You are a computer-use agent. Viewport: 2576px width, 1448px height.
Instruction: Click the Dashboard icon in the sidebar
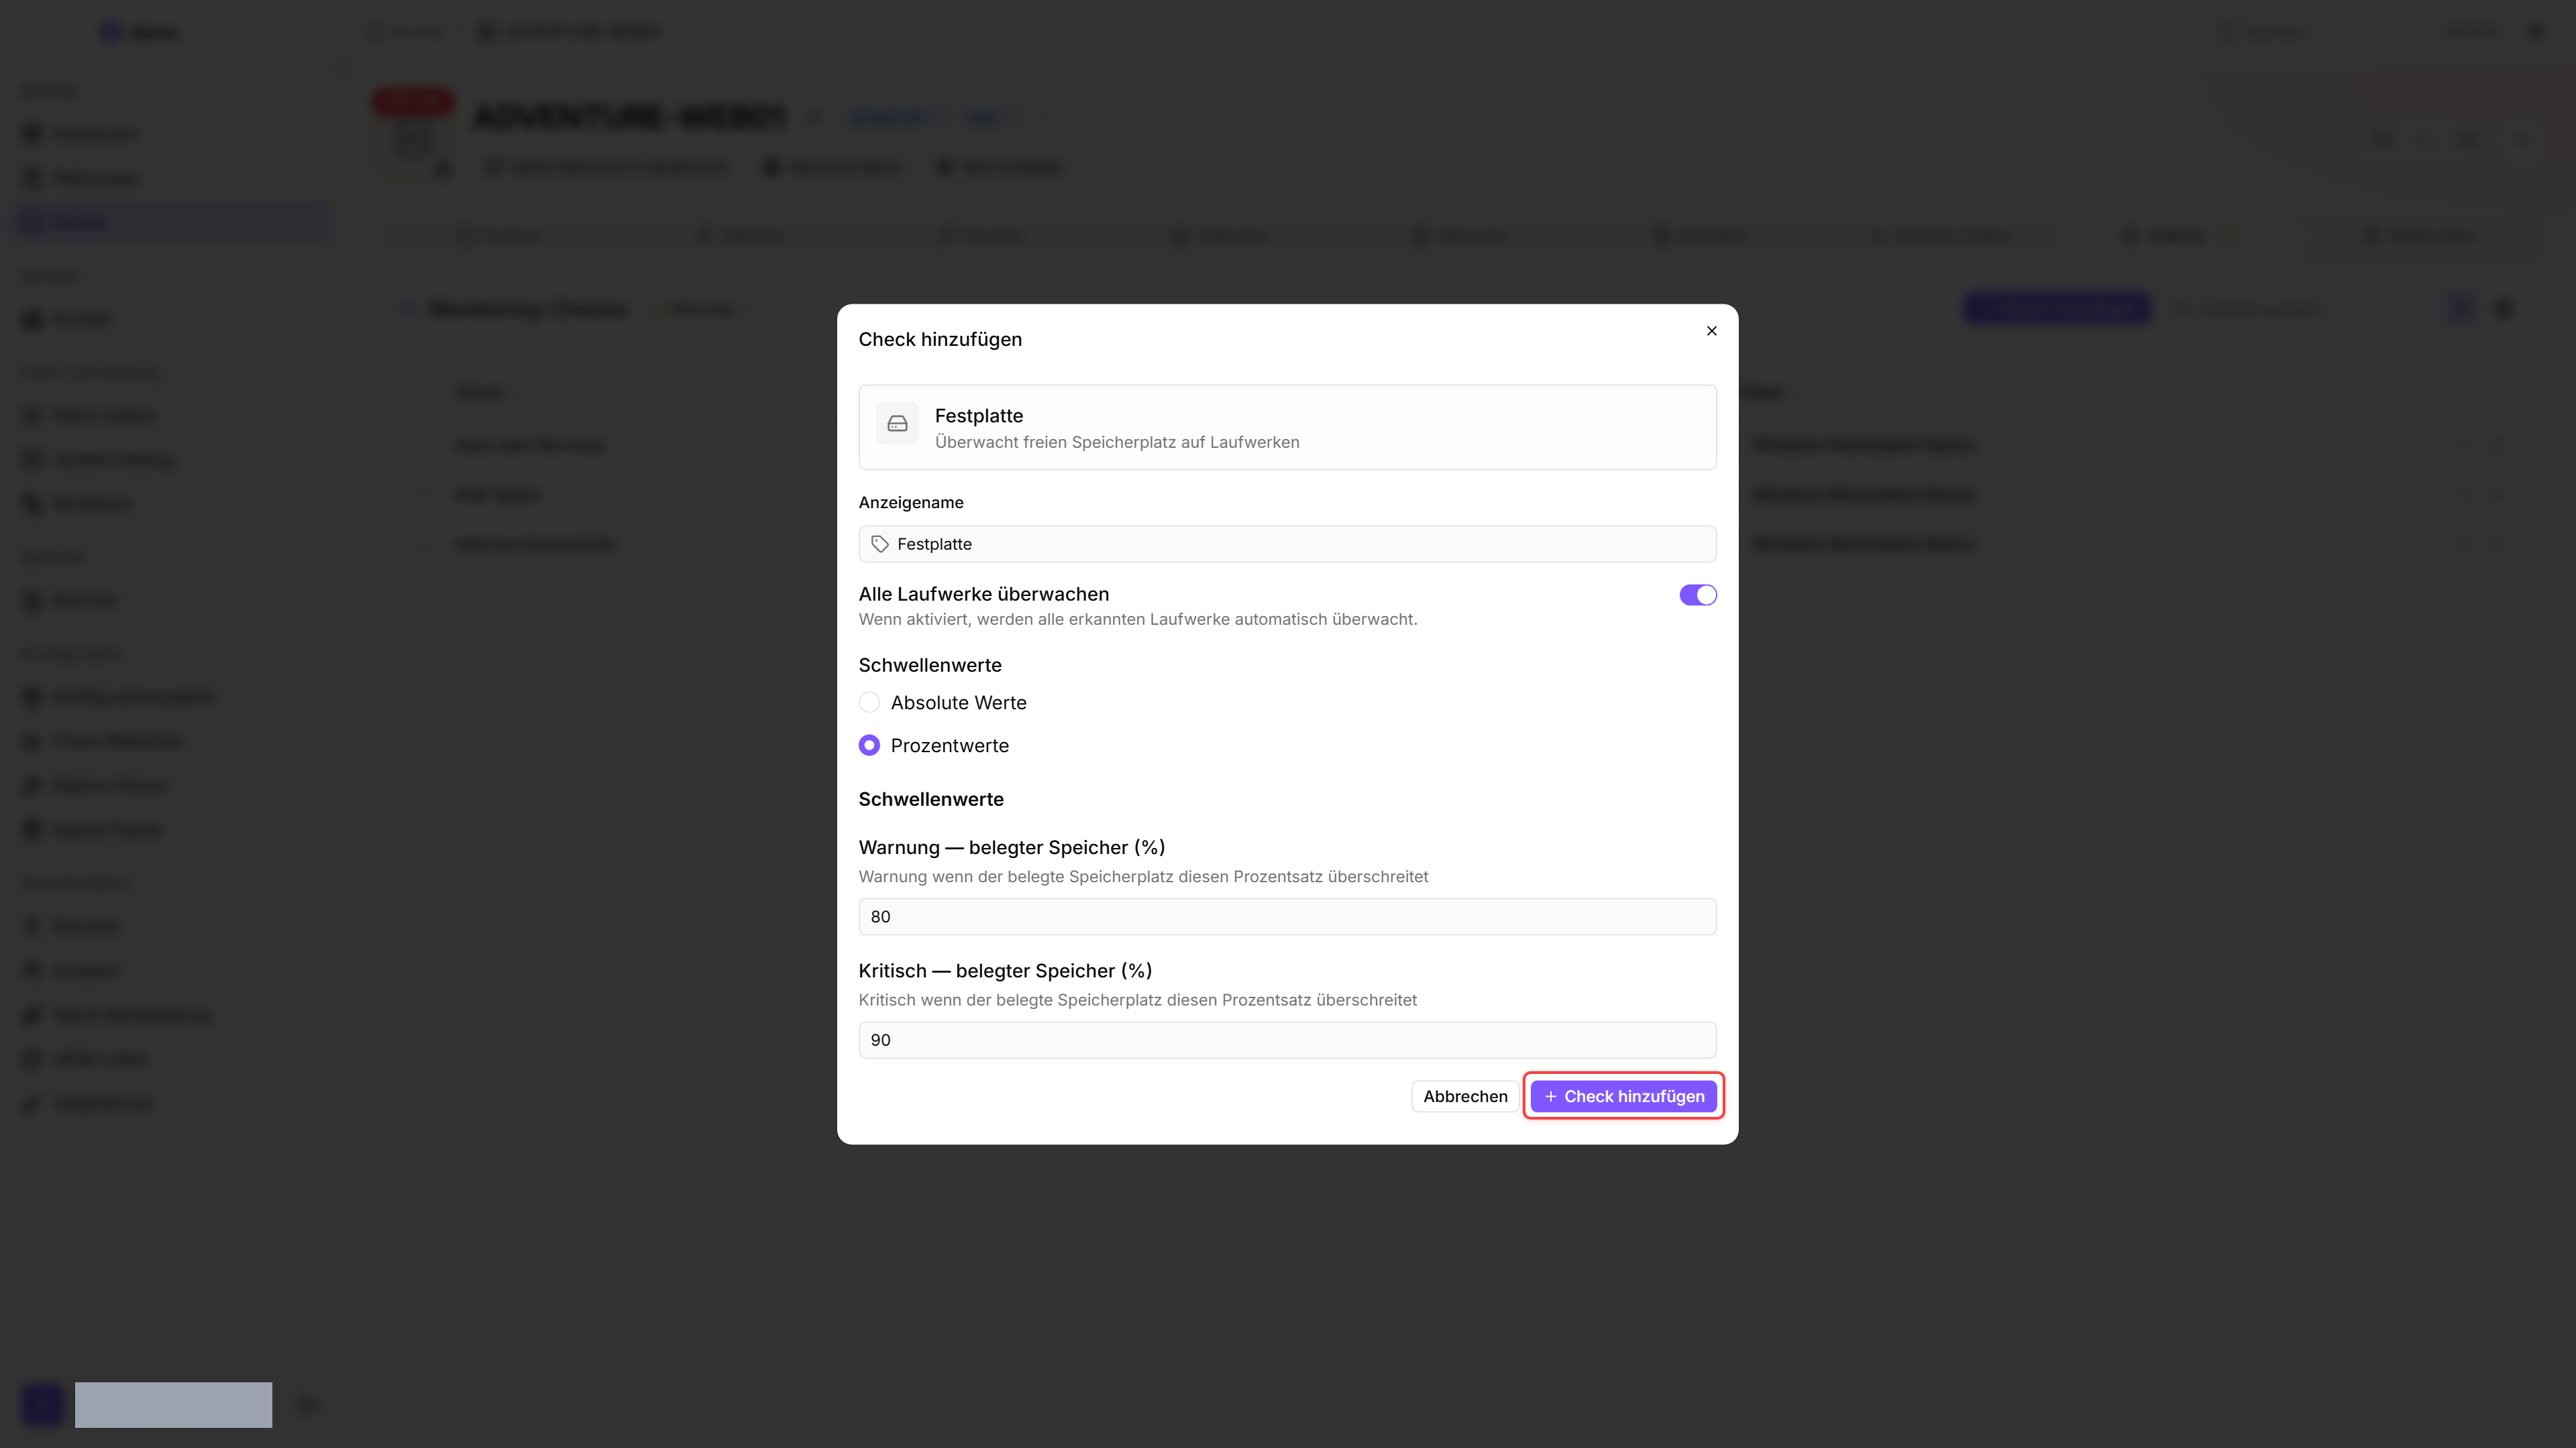coord(33,134)
